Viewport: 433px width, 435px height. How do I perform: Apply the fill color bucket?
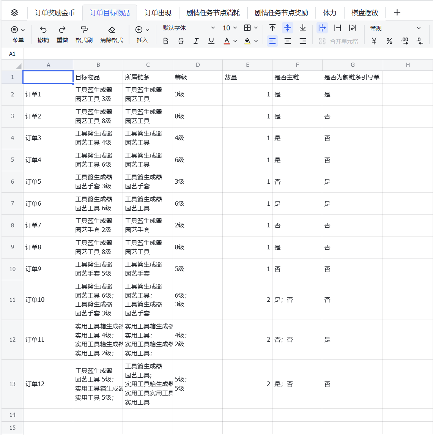point(247,41)
